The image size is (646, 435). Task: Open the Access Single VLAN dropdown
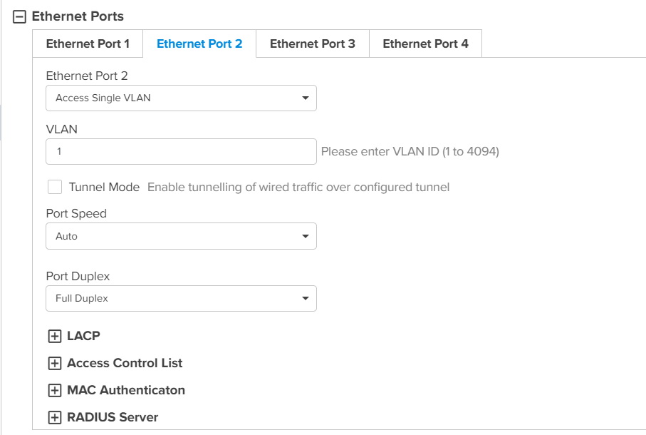[x=181, y=98]
